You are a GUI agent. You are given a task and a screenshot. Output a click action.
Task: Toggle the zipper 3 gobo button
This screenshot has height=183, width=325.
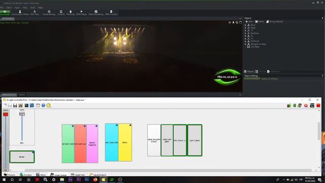pos(194,140)
